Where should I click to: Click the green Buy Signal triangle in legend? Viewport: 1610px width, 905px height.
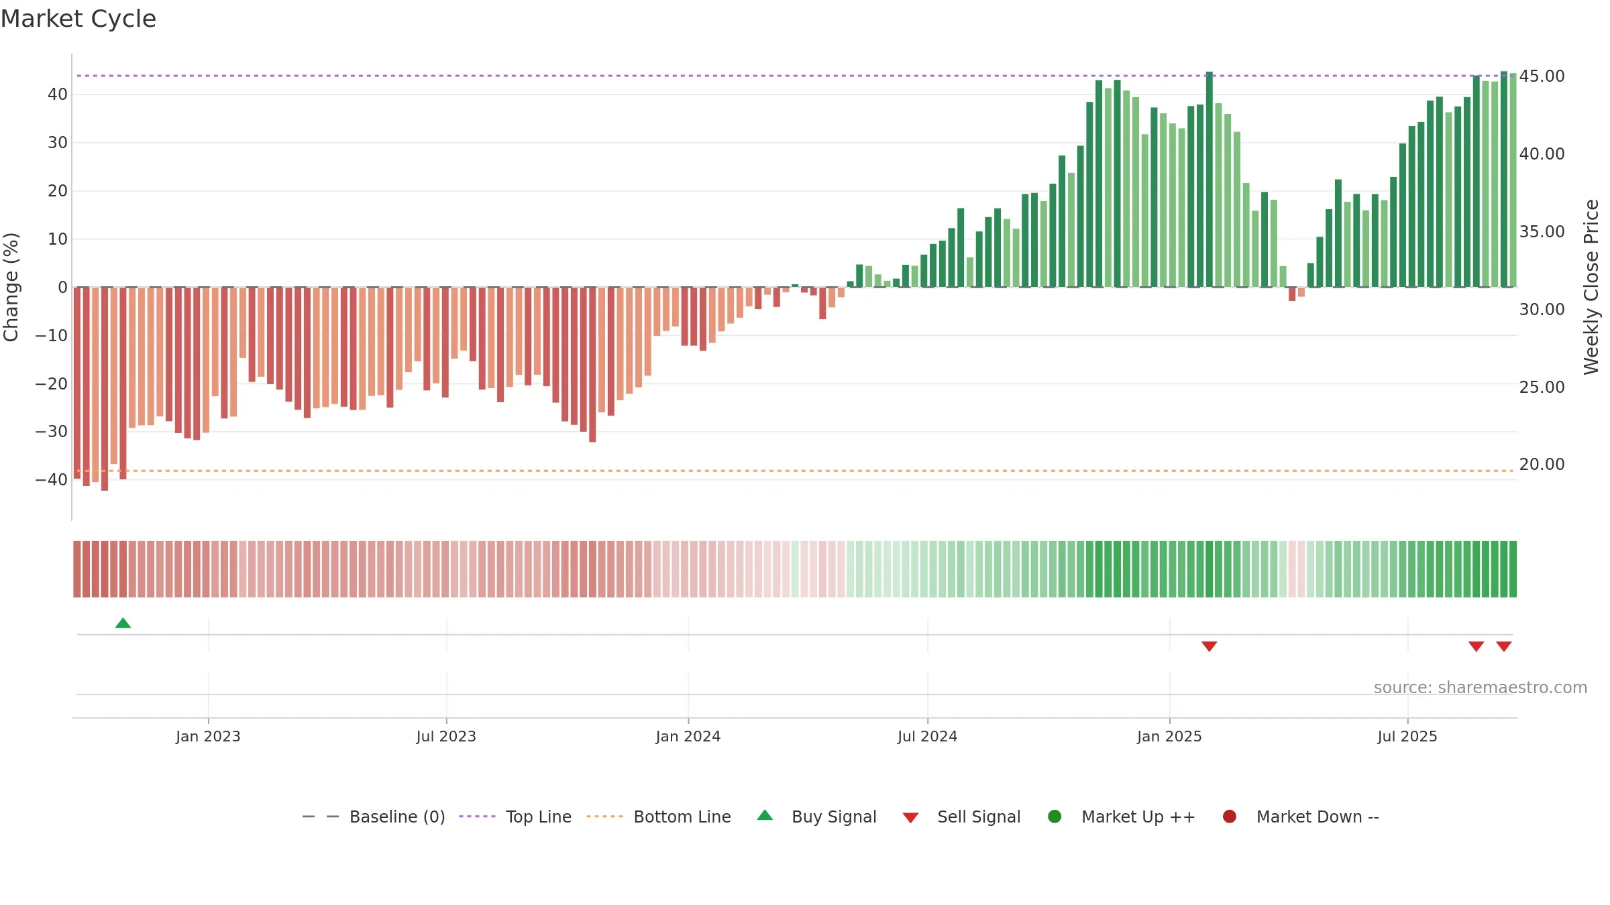coord(765,815)
